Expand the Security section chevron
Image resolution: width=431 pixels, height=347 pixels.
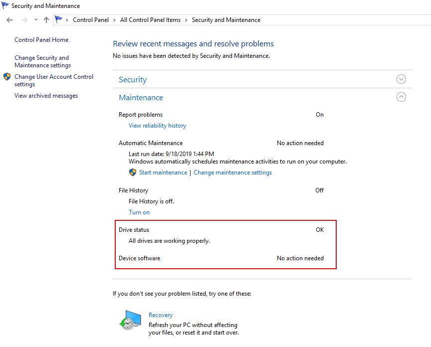(401, 79)
